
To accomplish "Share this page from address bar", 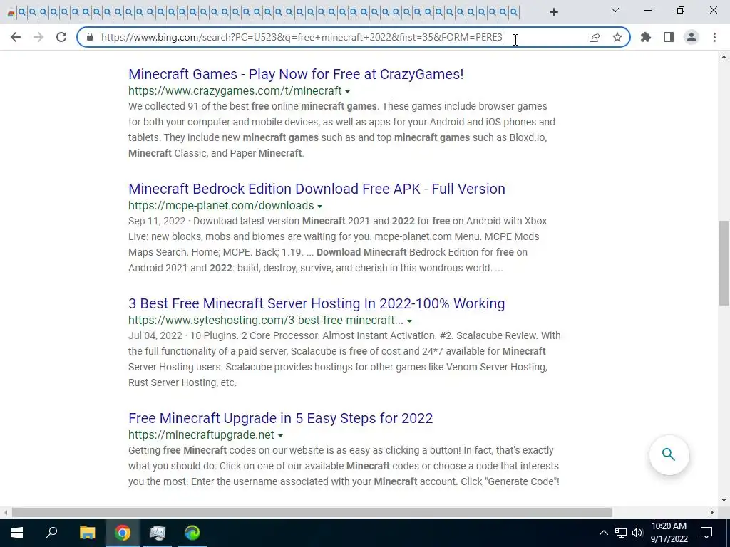I will [x=595, y=37].
